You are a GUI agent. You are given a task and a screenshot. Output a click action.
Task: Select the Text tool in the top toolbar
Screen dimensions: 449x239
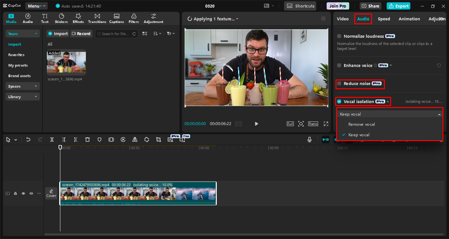pos(44,18)
